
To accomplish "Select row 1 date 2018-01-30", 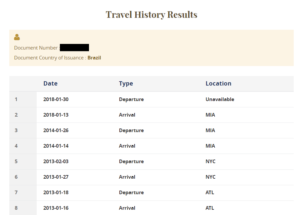I will [x=56, y=99].
